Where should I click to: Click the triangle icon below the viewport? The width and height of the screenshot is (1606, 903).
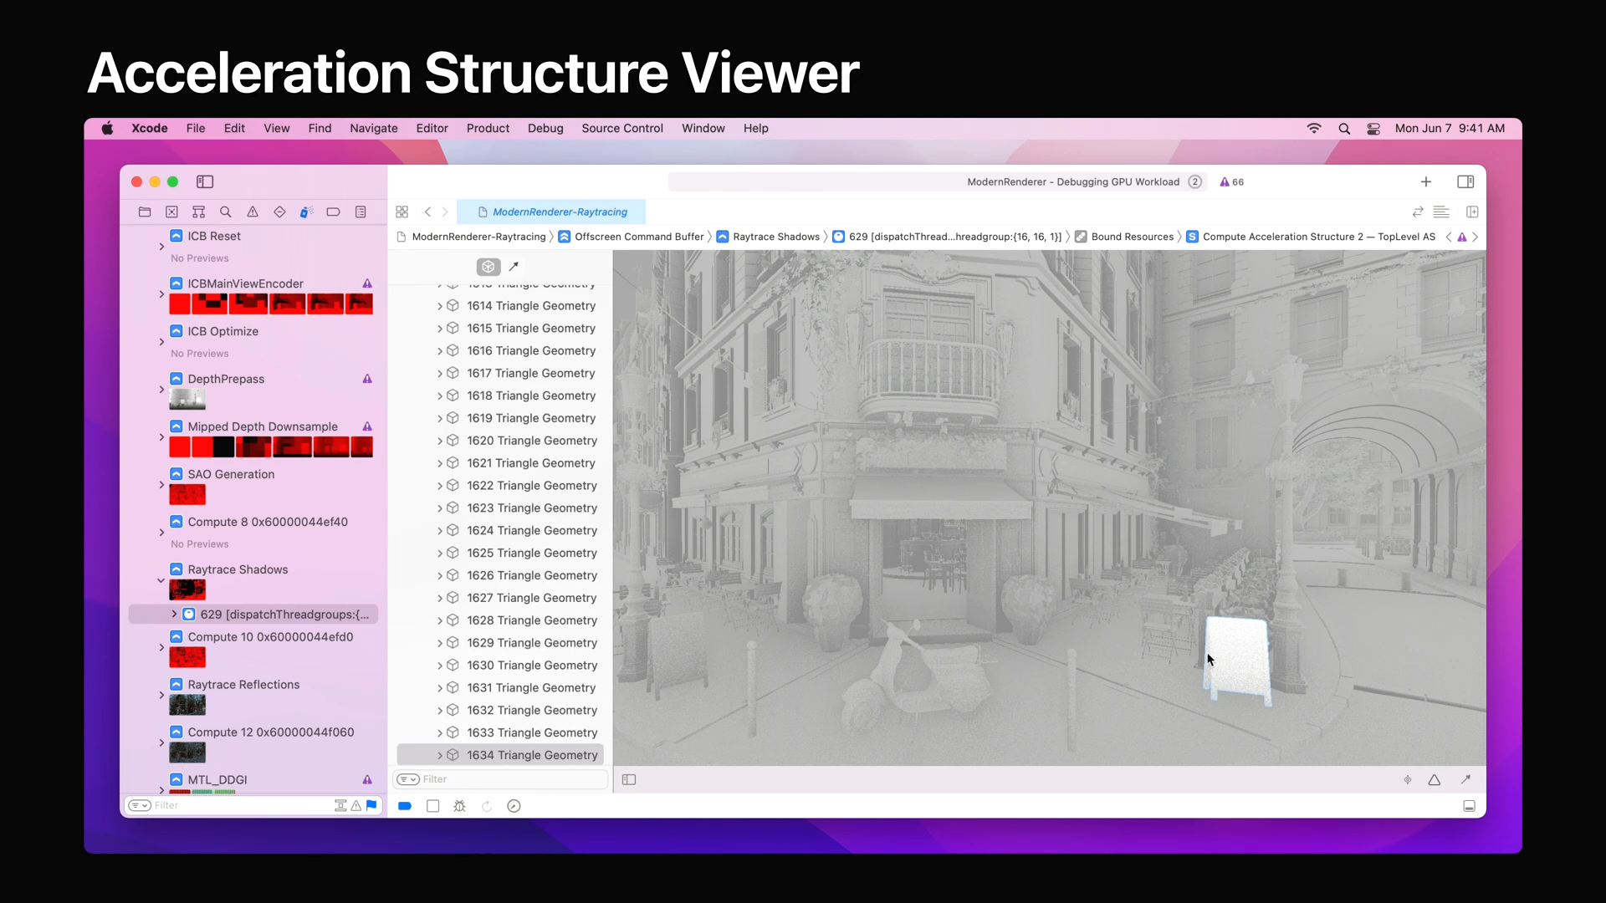1434,780
